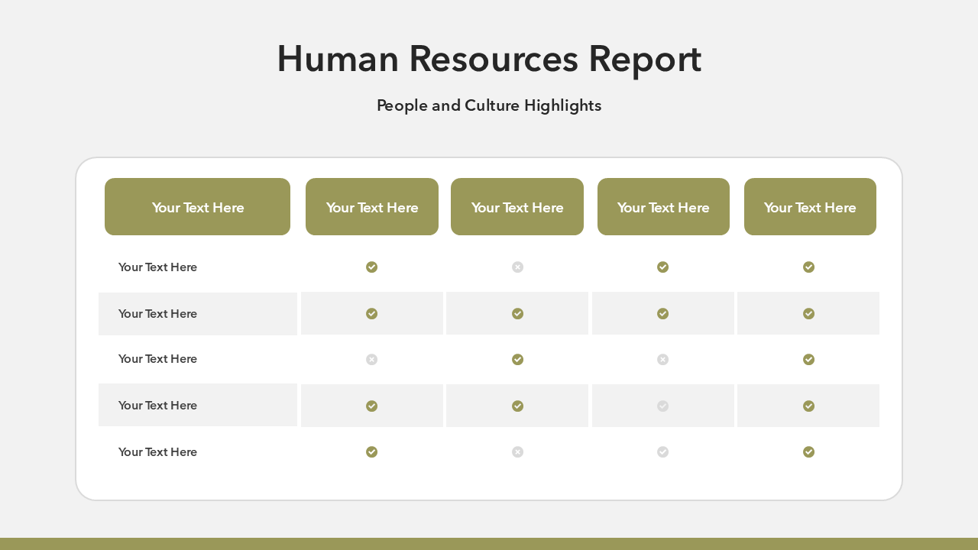Click the rightmost olive header box
The width and height of the screenshot is (978, 550).
pos(810,207)
